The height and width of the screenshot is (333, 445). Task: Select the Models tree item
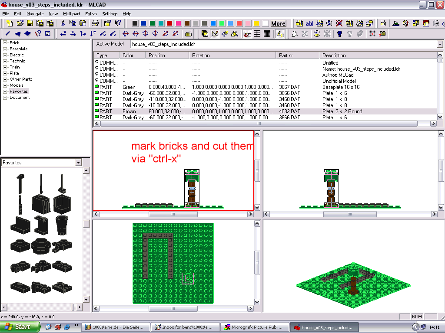(x=17, y=85)
